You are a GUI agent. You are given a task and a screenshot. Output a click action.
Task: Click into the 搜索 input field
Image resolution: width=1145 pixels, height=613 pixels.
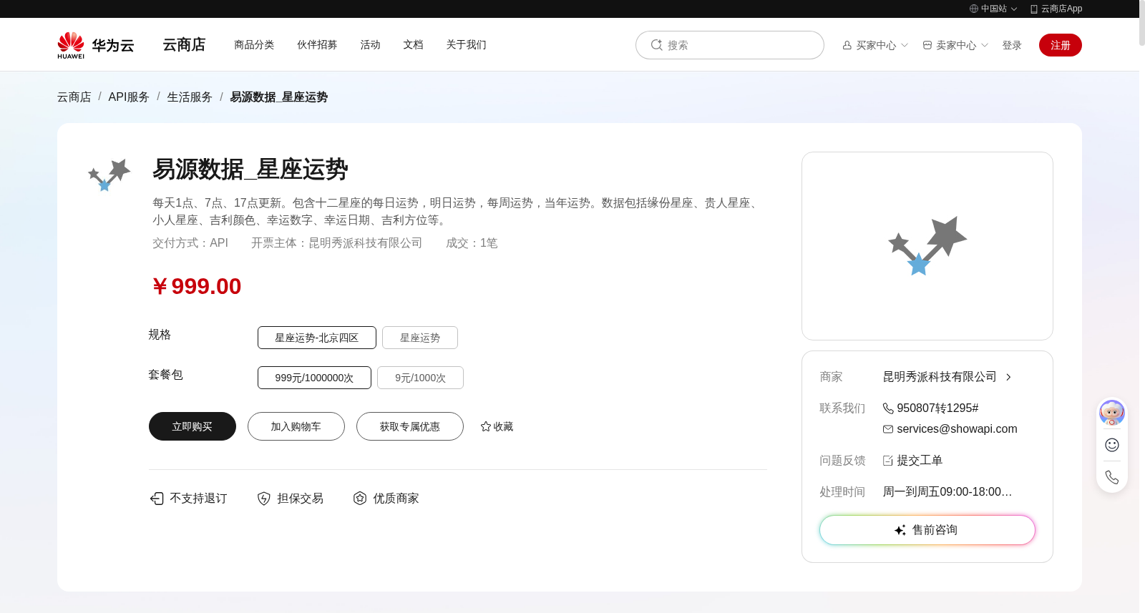pyautogui.click(x=730, y=45)
